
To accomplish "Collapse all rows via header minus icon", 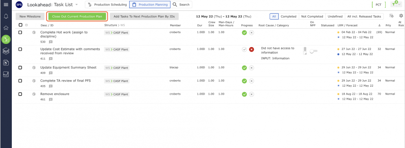I will pos(27,25).
